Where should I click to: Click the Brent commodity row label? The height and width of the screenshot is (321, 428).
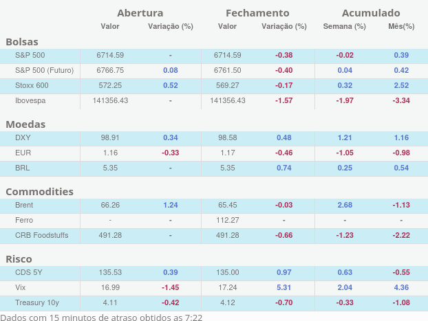(24, 205)
